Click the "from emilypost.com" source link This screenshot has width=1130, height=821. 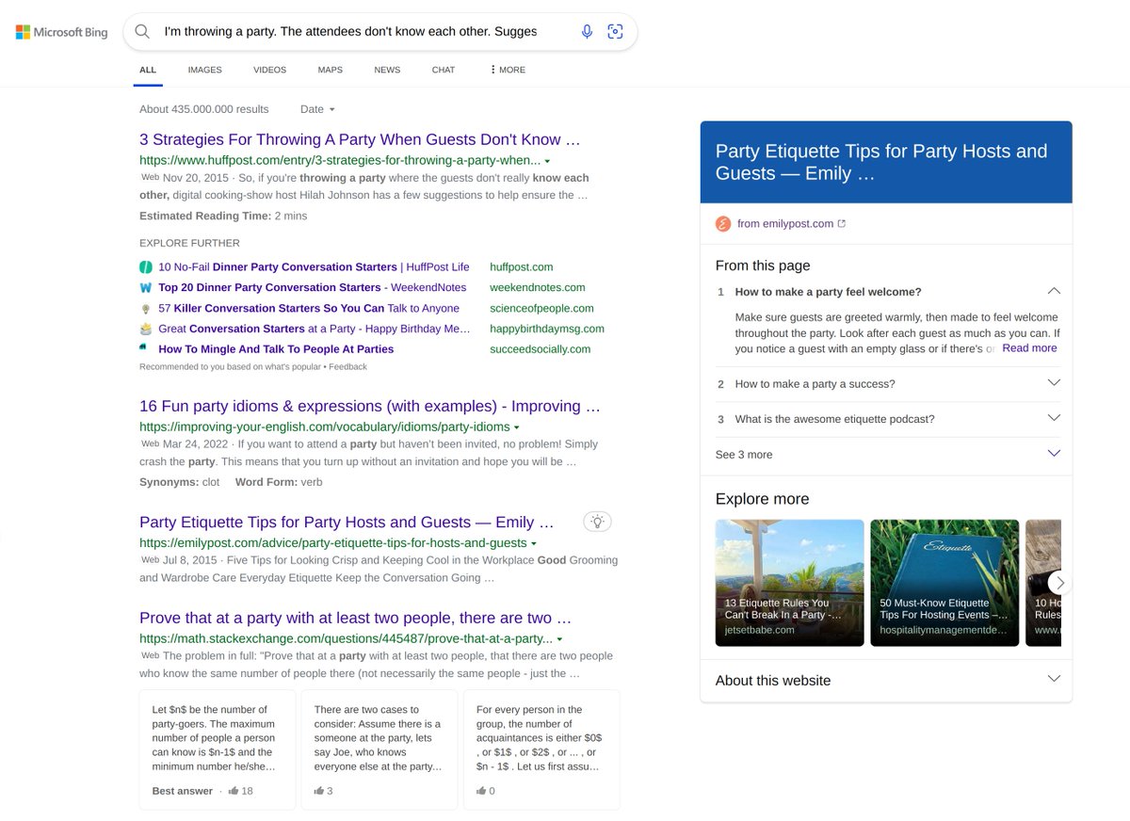click(x=785, y=224)
